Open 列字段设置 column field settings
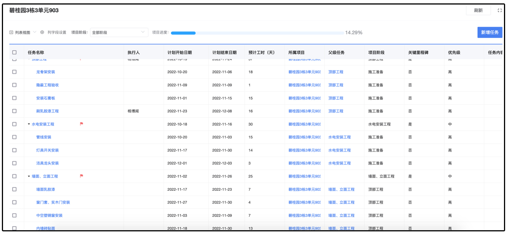The image size is (507, 234). coord(51,32)
